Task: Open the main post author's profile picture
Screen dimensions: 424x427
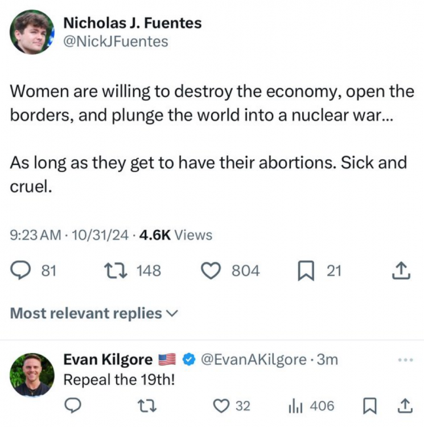Action: [x=31, y=32]
